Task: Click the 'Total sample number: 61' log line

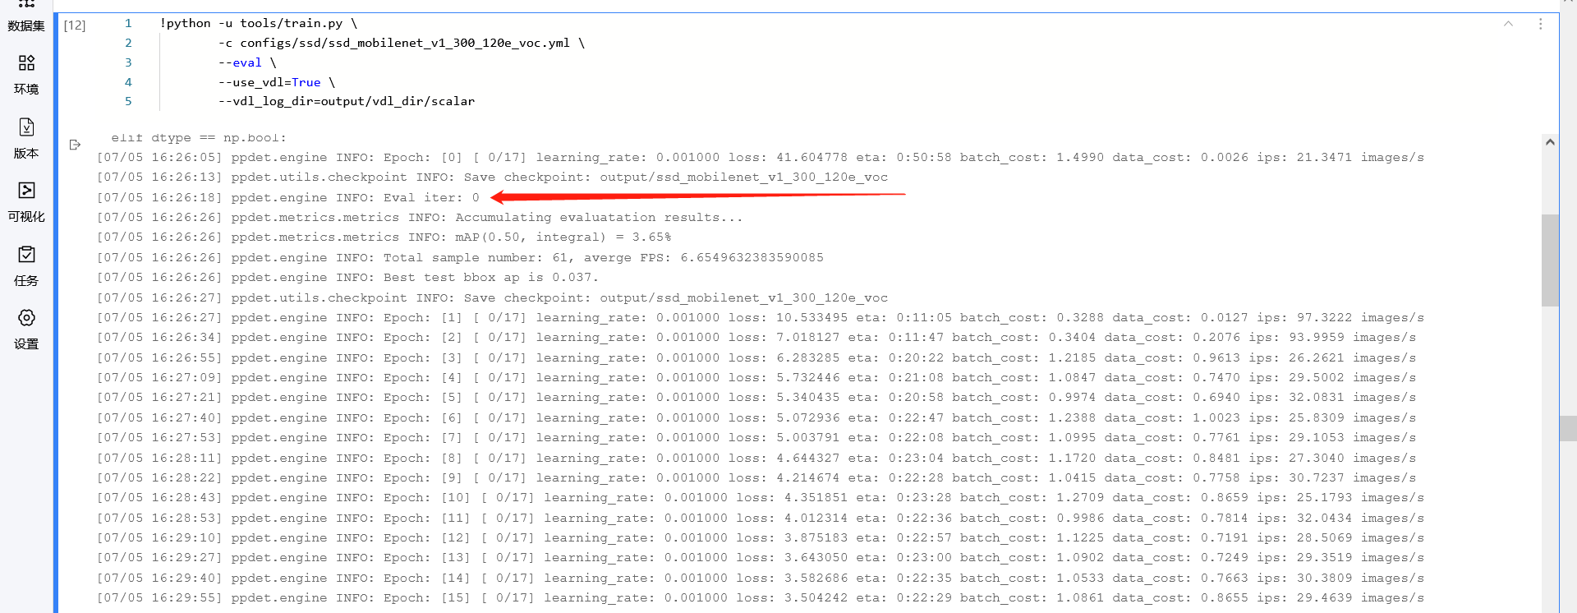Action: tap(460, 257)
